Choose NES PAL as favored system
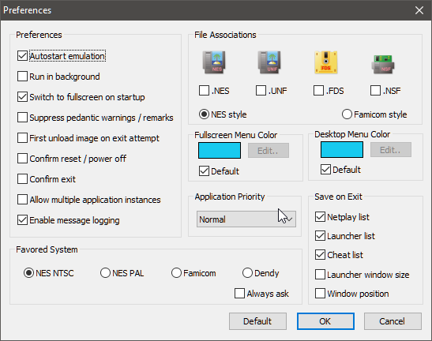Viewport: 432px width, 341px height. pyautogui.click(x=105, y=273)
